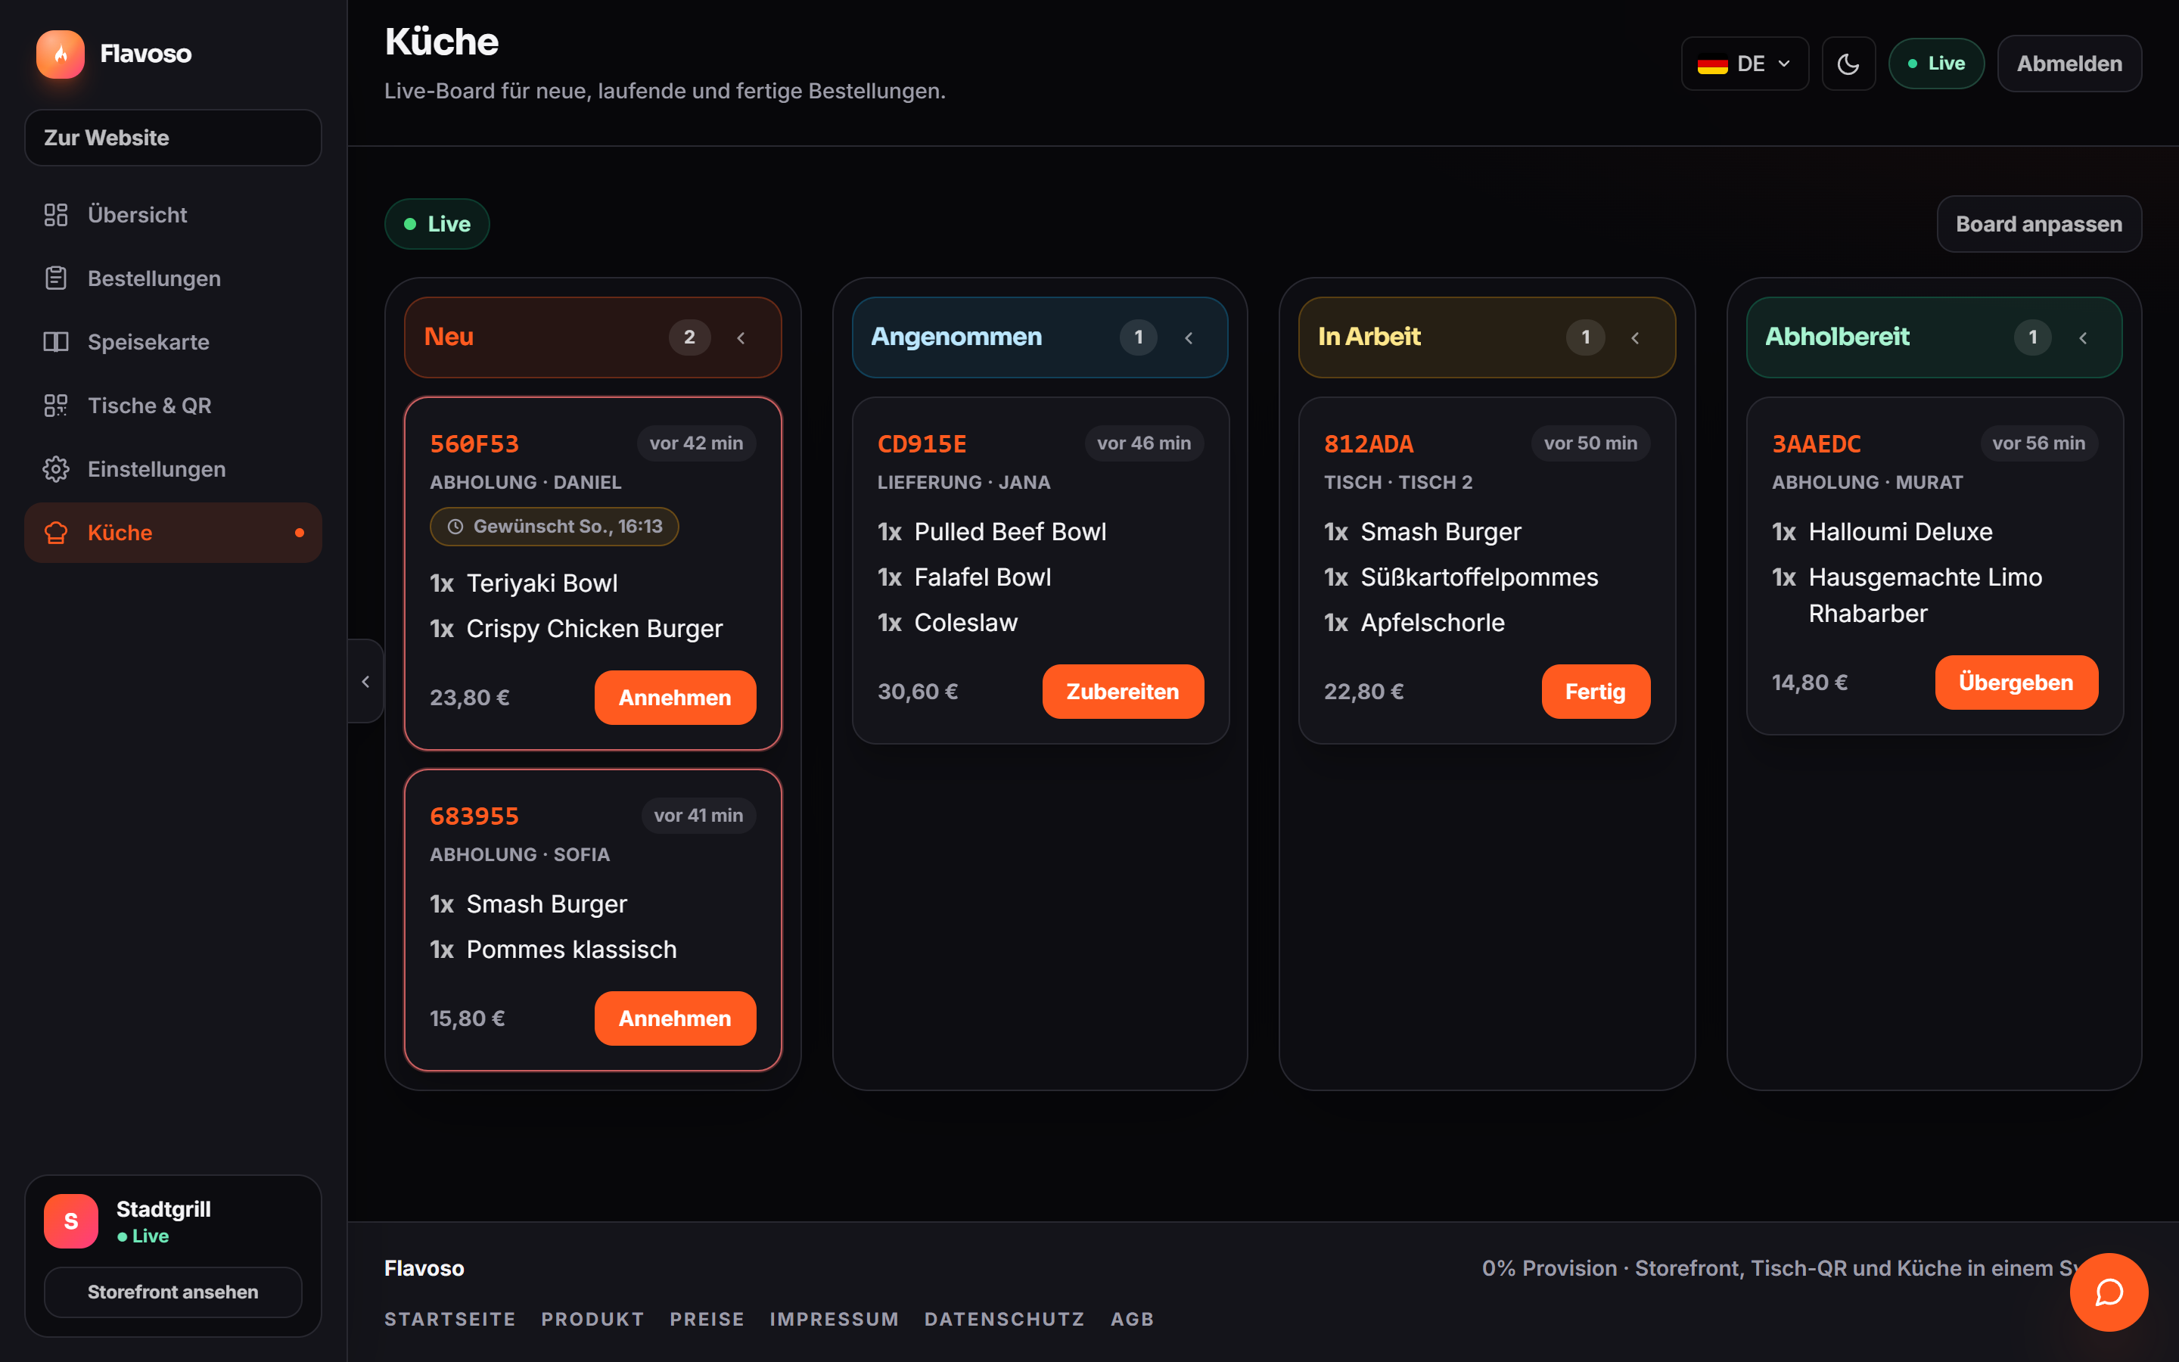The height and width of the screenshot is (1362, 2179).
Task: Click the Abholbereit column count badge 1
Action: click(2032, 337)
